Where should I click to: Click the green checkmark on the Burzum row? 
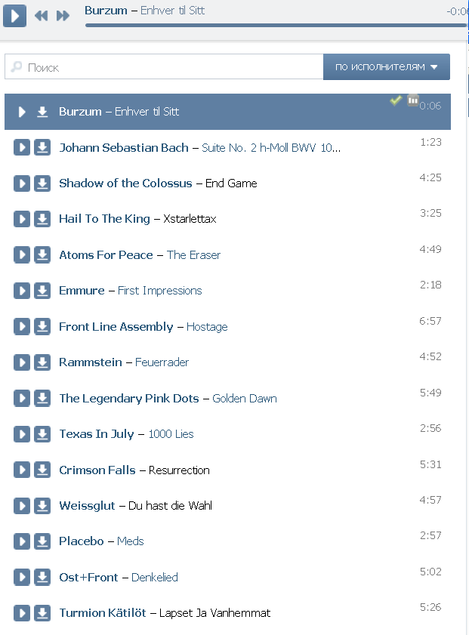[396, 100]
